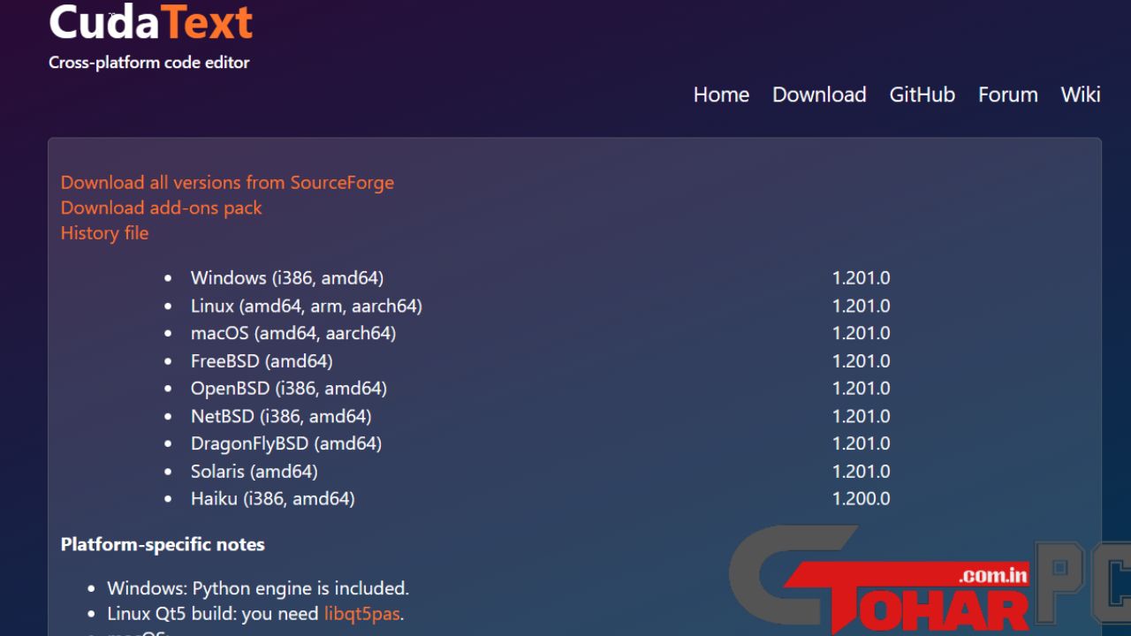Screen dimensions: 1131x636
Task: Click version 1.201.0 in the DragonFlyBSD row
Action: point(861,443)
